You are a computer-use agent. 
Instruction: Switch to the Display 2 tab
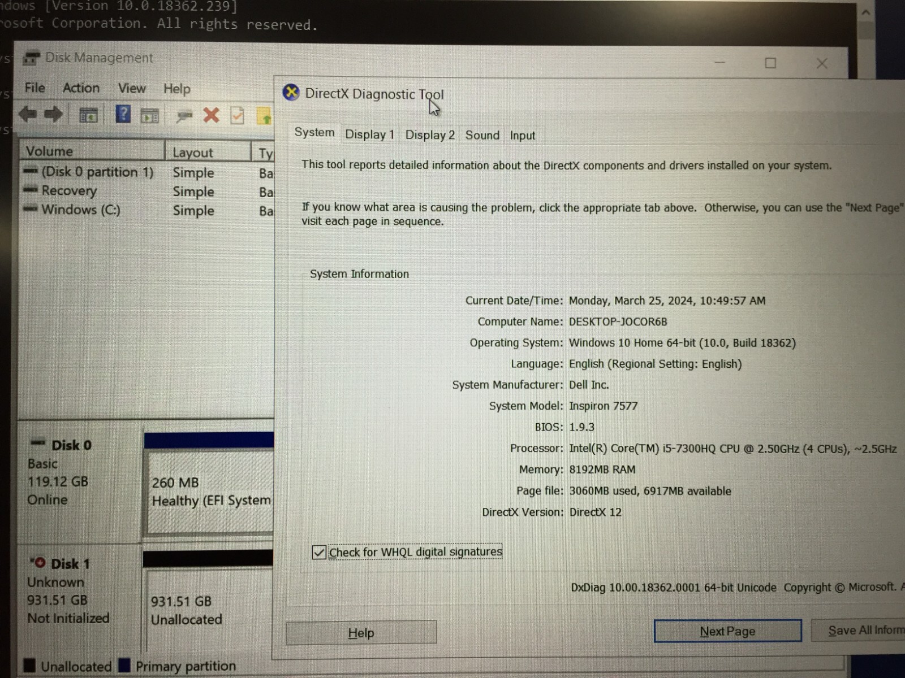tap(430, 135)
